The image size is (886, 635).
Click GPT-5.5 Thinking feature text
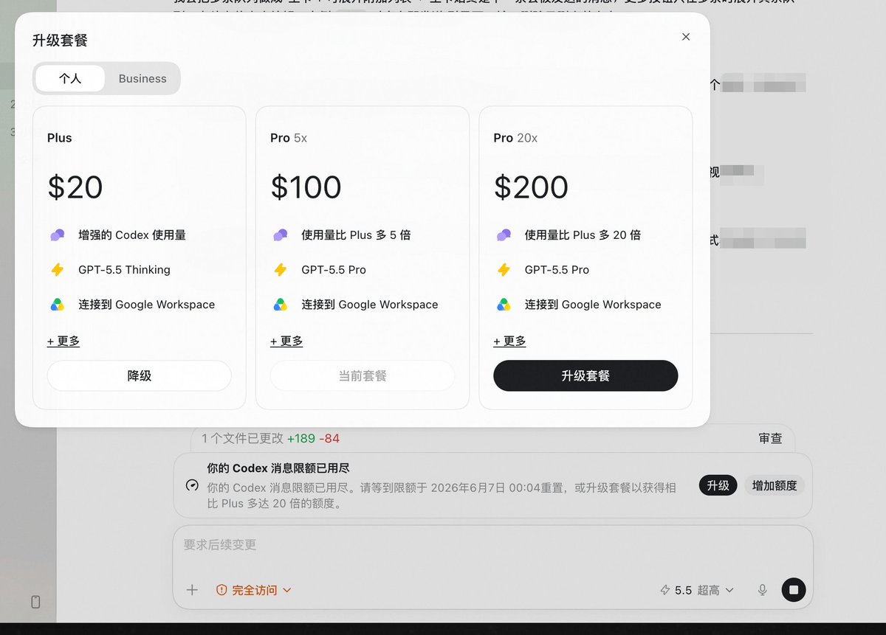click(x=124, y=270)
